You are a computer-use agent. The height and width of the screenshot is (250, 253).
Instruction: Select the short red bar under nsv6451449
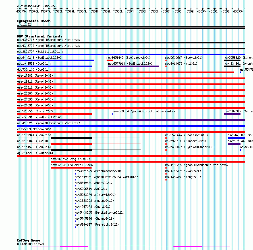tap(110, 60)
